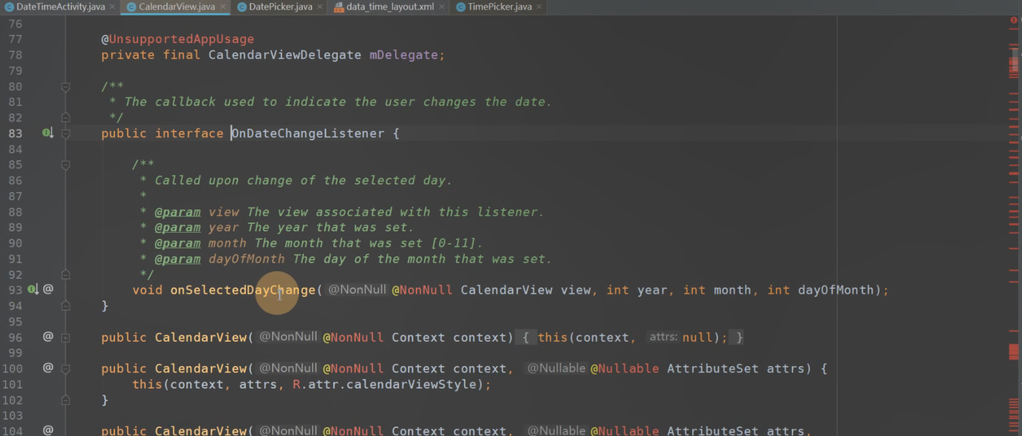This screenshot has width=1022, height=436.
Task: Click the implemented-interface gutter icon on line 83
Action: click(48, 133)
